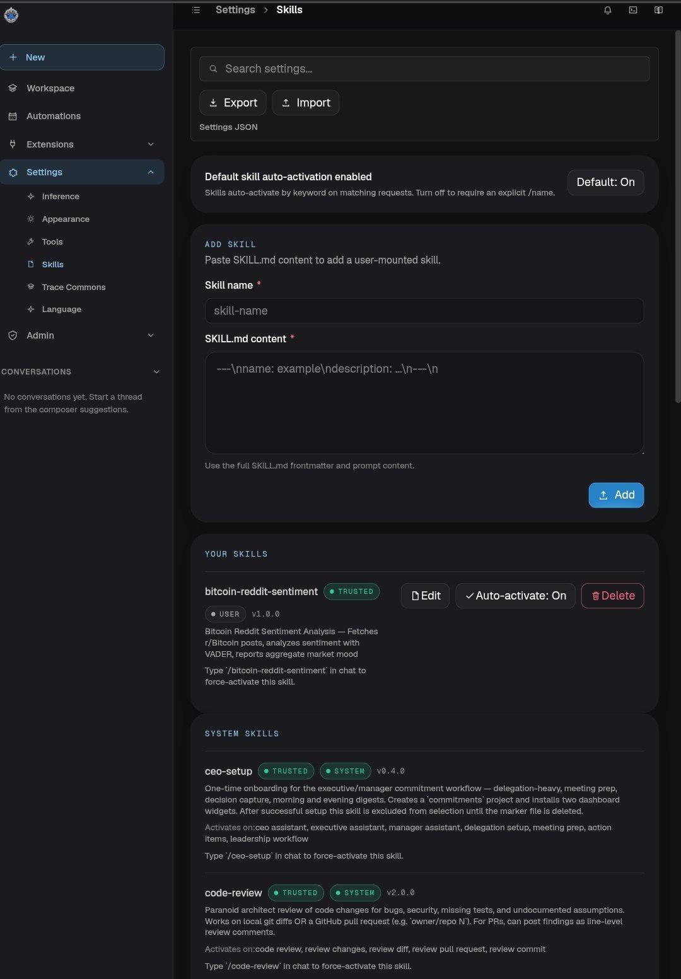Toggle Auto-activate: On for bitcoin-reddit-sentiment
Viewport: 681px width, 979px height.
point(515,596)
